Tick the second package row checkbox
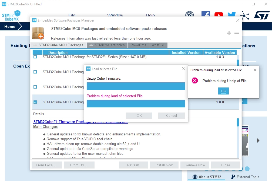Screen dimensions: 272x186 click(x=35, y=72)
